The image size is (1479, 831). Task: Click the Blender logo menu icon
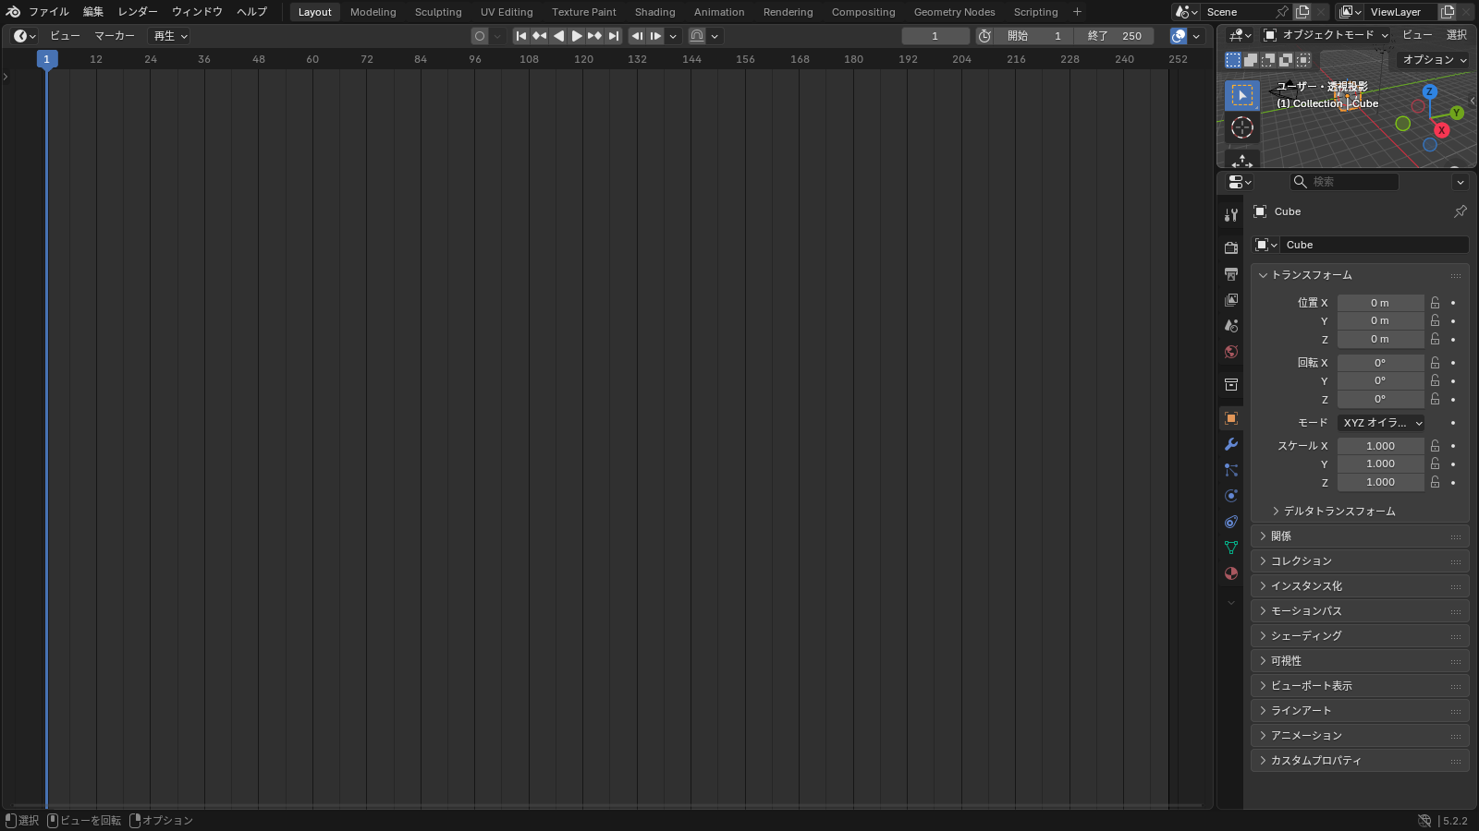(x=13, y=12)
